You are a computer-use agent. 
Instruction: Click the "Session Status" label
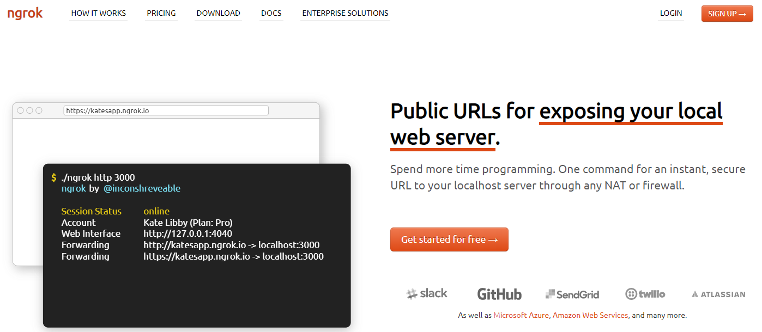[x=92, y=211]
